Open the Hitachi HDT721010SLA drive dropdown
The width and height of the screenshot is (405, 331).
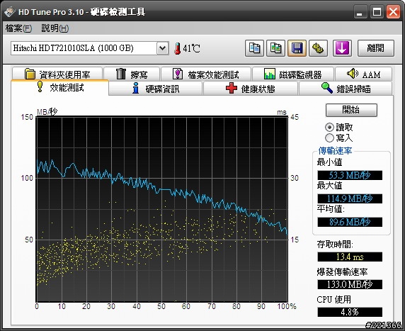(x=162, y=48)
